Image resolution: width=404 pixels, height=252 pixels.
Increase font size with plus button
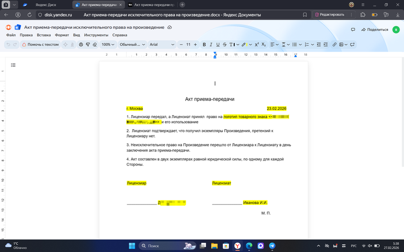(x=195, y=44)
